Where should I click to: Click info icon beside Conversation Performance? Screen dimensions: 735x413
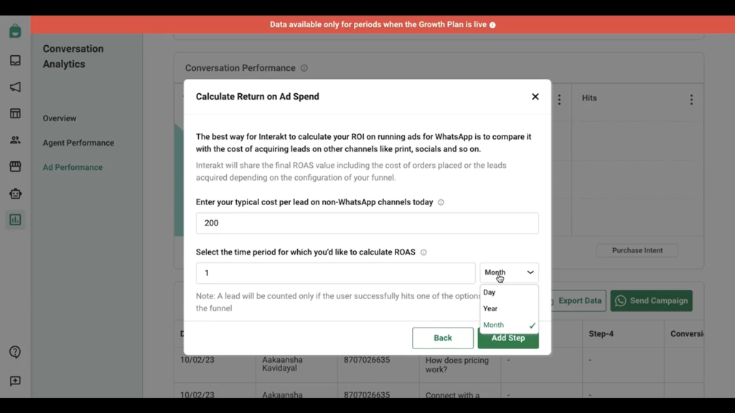[304, 68]
